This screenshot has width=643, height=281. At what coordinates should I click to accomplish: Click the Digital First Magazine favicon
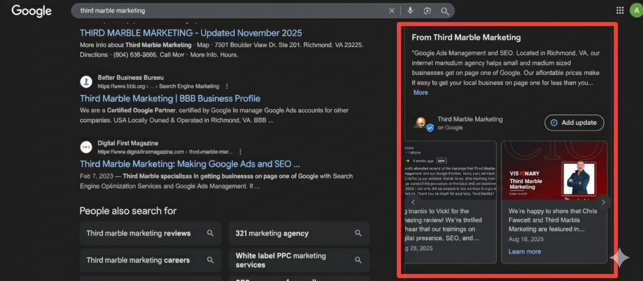(x=86, y=147)
